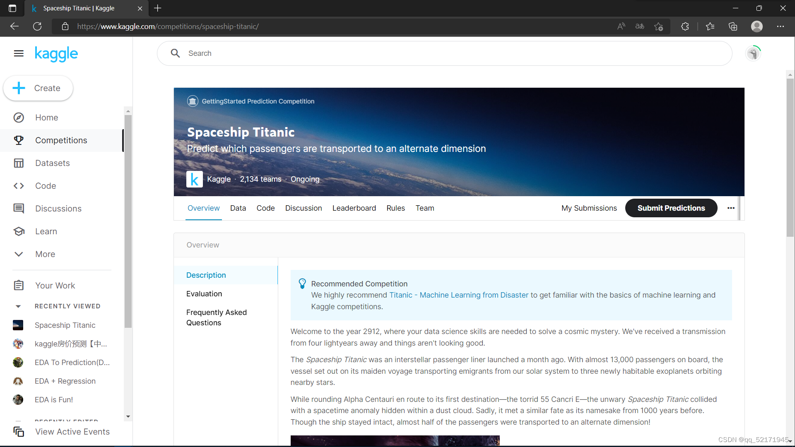Open Learn using the graduation cap icon
The height and width of the screenshot is (447, 795).
tap(19, 231)
